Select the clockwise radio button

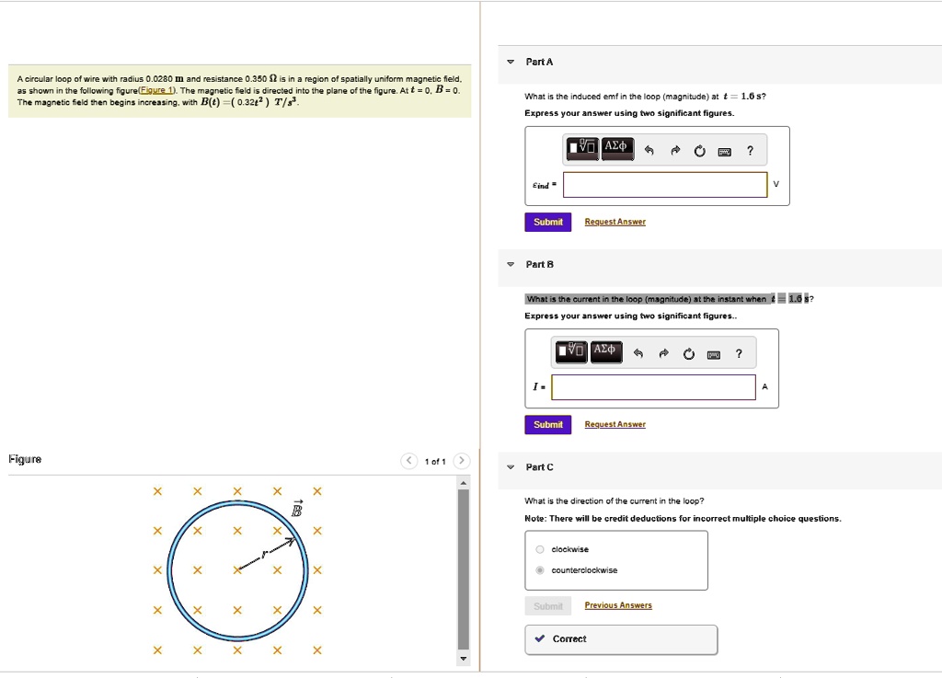coord(540,549)
